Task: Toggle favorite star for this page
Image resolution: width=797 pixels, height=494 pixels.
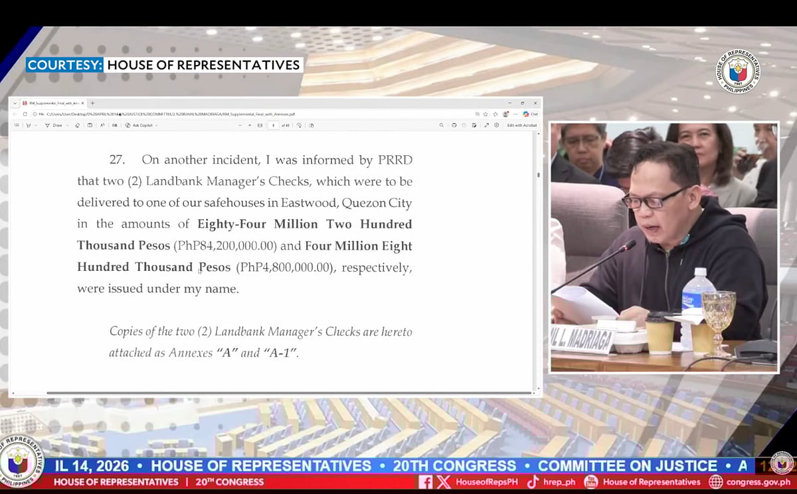Action: [x=486, y=114]
